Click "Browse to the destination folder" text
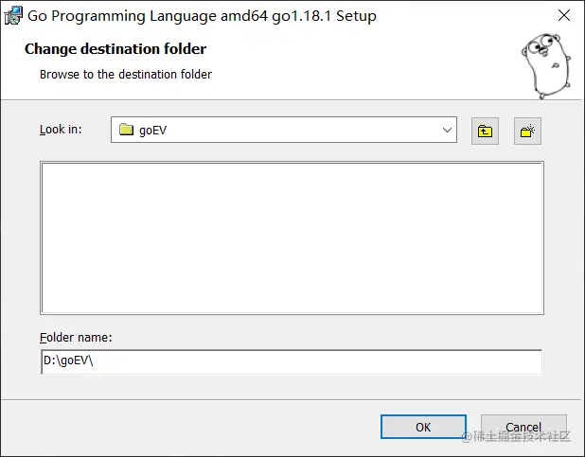585x457 pixels. (x=126, y=74)
